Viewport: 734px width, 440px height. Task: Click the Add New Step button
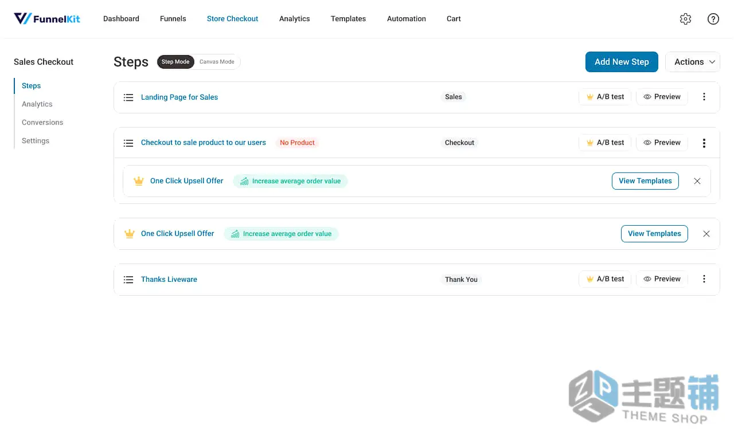click(x=622, y=62)
